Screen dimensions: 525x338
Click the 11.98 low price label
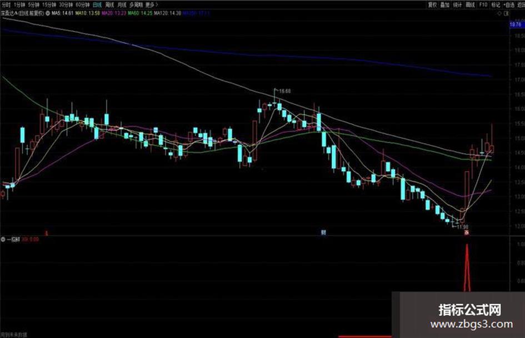(x=462, y=227)
